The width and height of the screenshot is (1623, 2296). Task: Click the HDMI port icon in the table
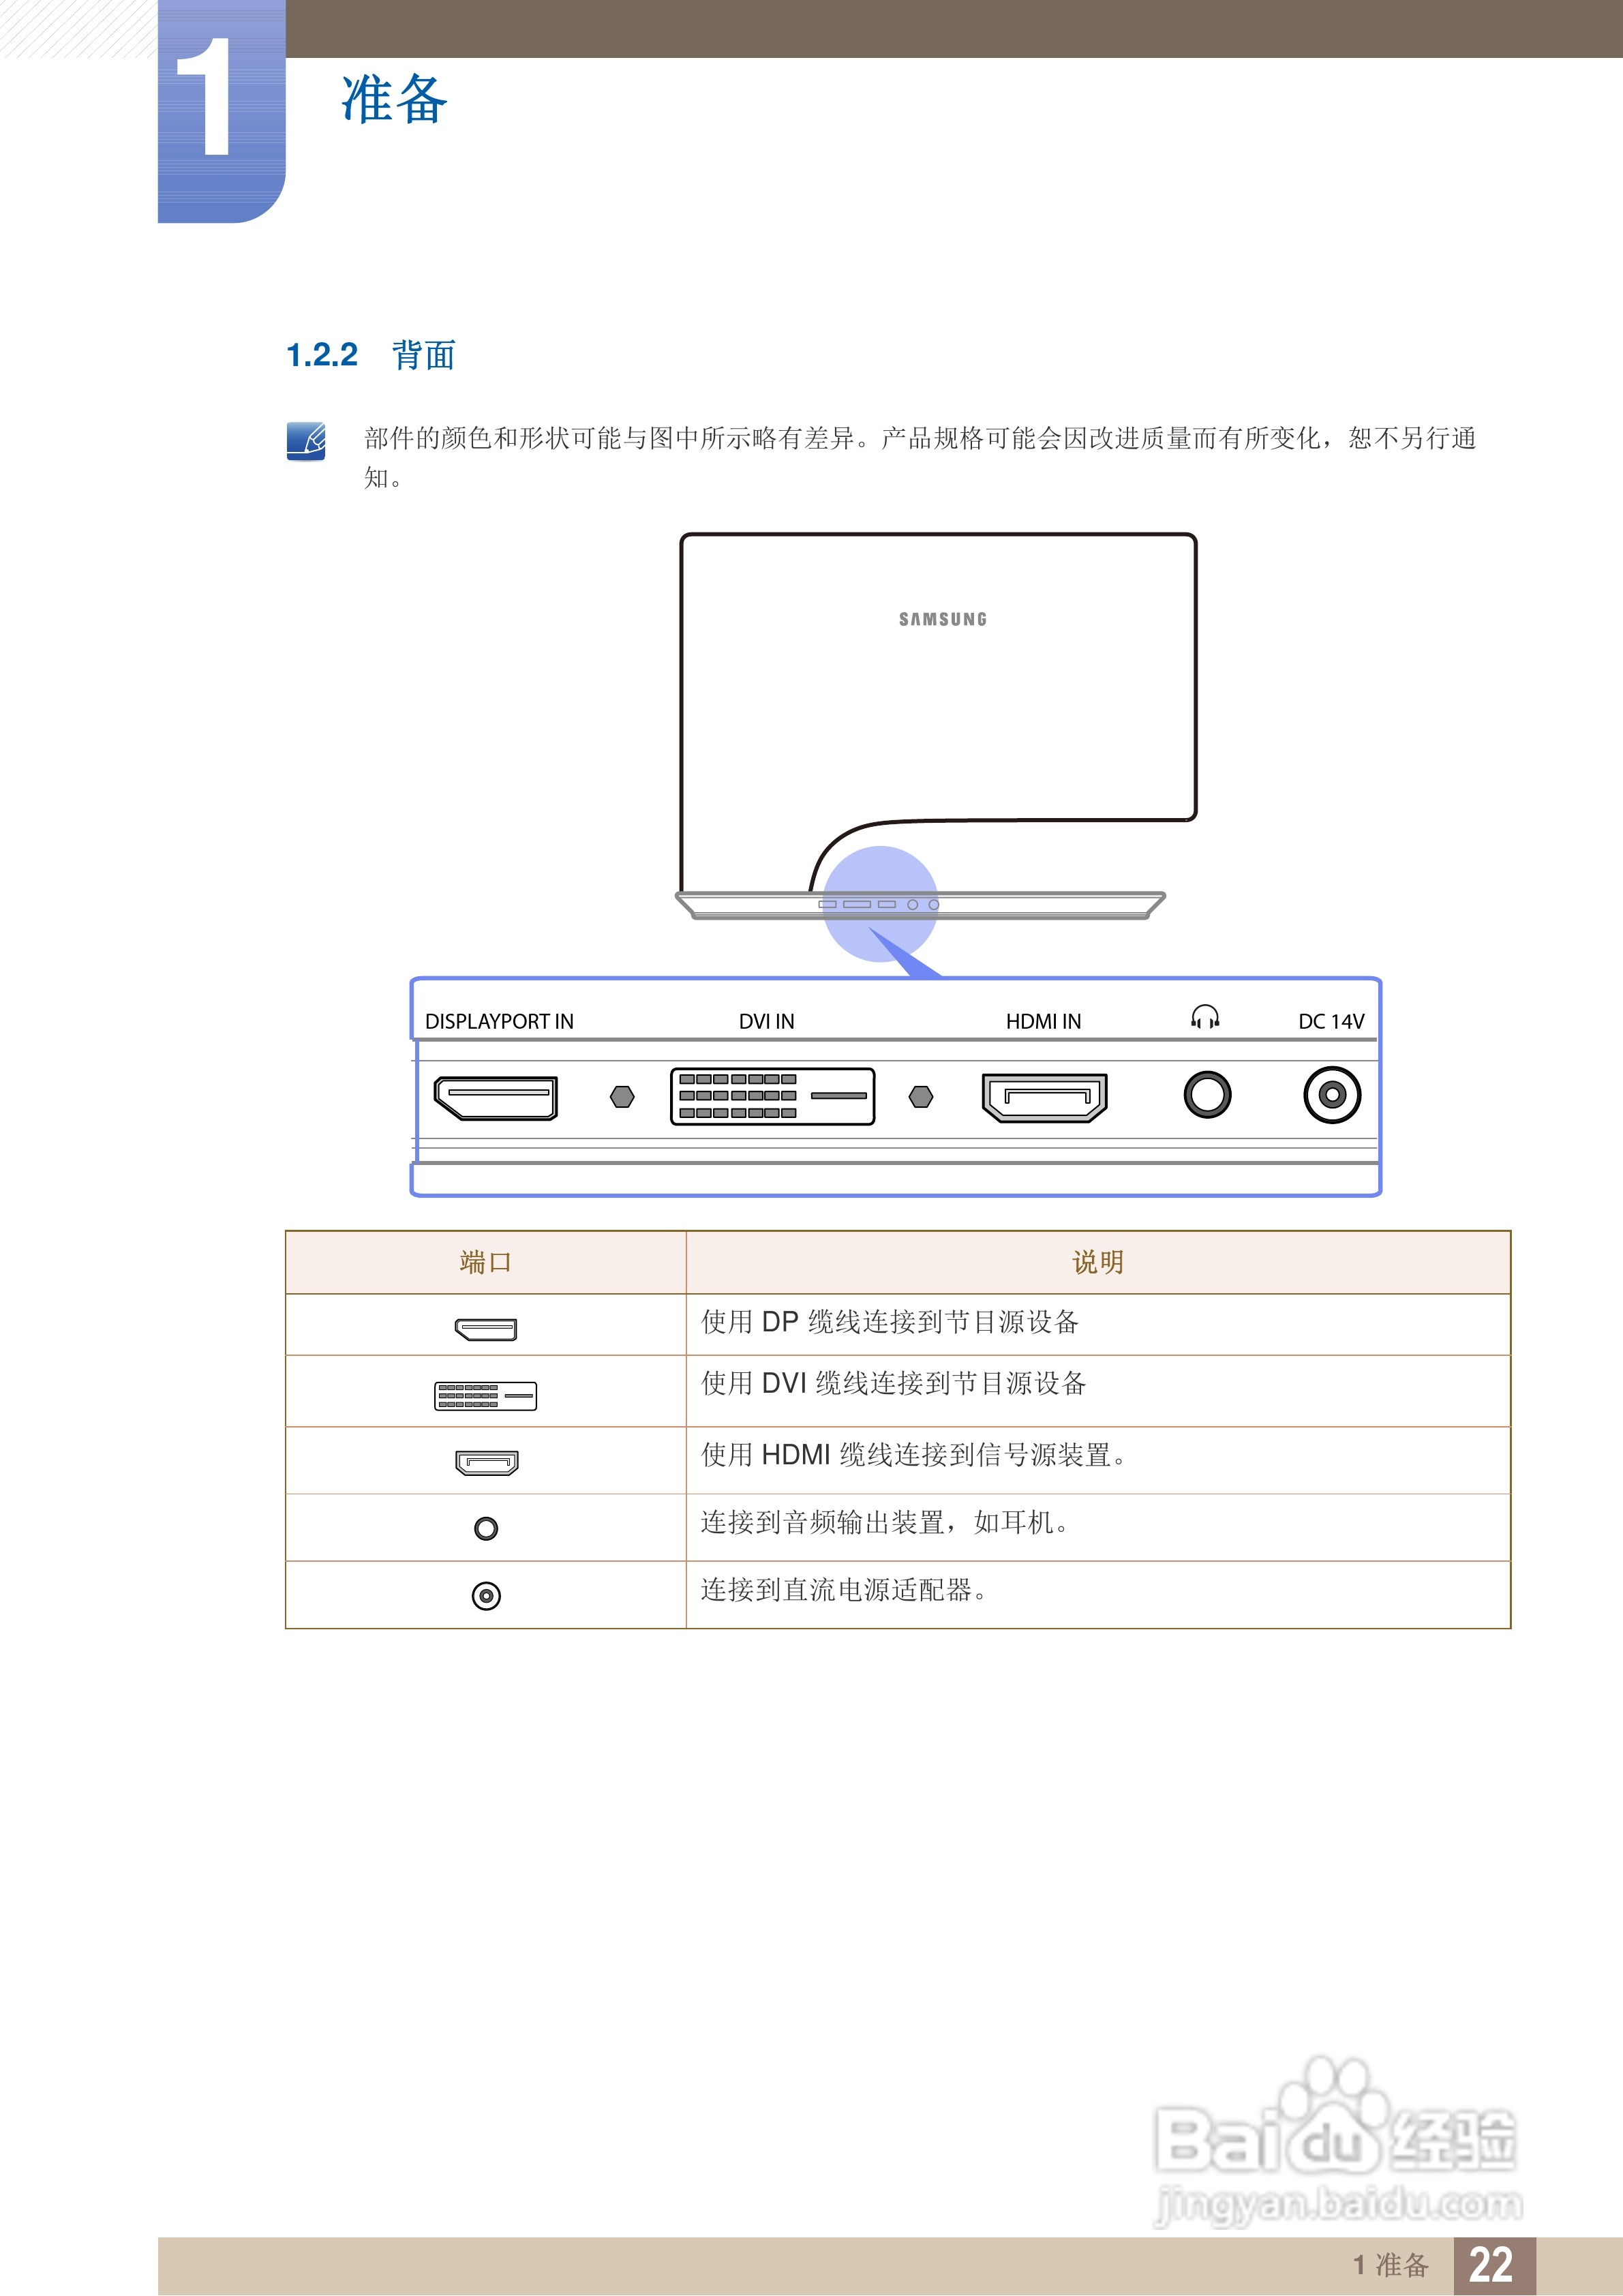click(x=486, y=1462)
